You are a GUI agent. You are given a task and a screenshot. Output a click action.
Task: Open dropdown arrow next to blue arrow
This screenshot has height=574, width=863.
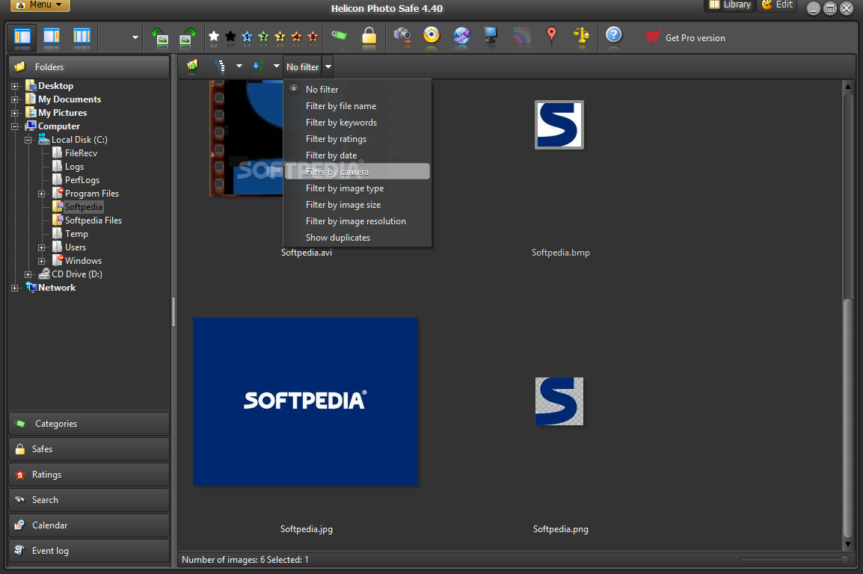pos(276,67)
